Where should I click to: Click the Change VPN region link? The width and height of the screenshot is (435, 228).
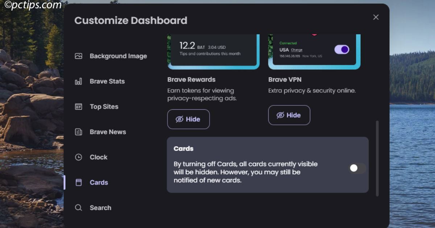click(297, 50)
